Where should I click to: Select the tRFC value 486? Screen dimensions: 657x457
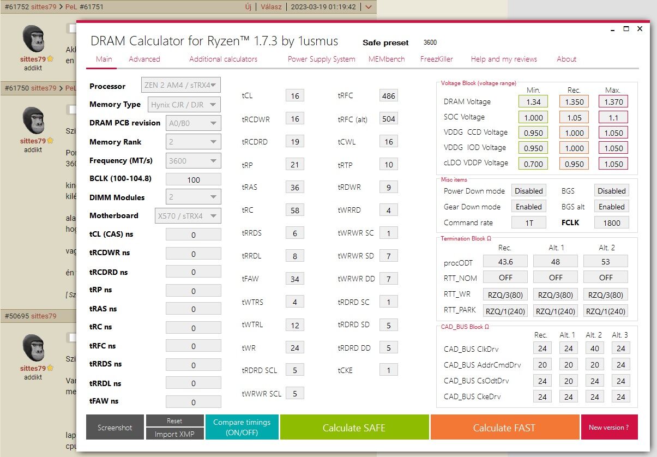click(x=389, y=96)
